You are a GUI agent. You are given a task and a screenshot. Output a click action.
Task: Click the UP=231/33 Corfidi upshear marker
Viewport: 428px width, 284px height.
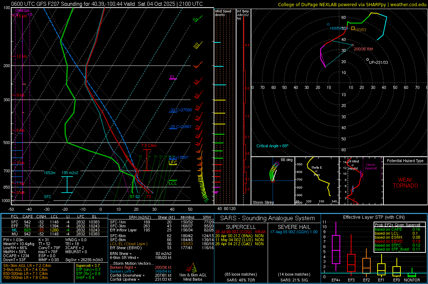point(367,59)
